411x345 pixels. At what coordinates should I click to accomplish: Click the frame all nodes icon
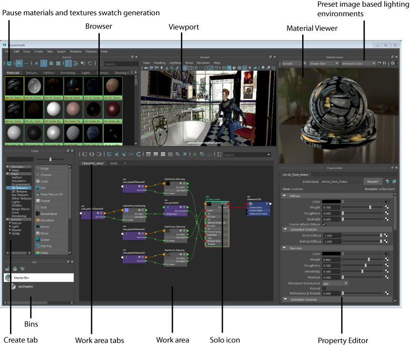109,154
